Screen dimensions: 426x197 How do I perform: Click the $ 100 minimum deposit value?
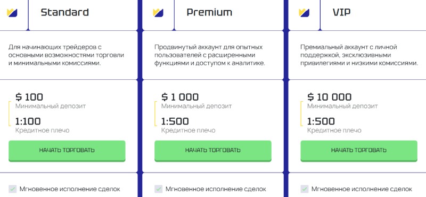coord(29,97)
